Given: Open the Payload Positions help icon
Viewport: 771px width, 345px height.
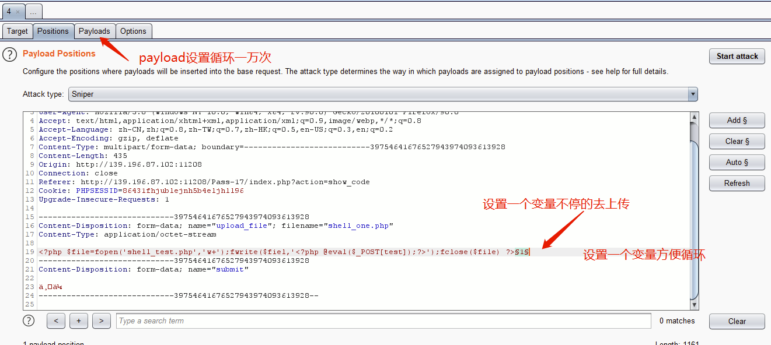Looking at the screenshot, I should 9,54.
